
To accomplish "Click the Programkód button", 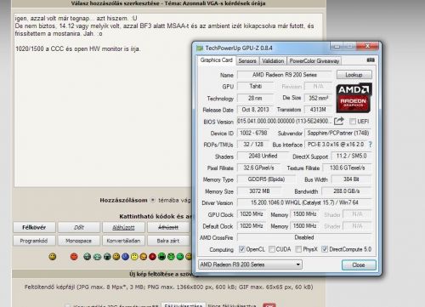I will pyautogui.click(x=34, y=241).
